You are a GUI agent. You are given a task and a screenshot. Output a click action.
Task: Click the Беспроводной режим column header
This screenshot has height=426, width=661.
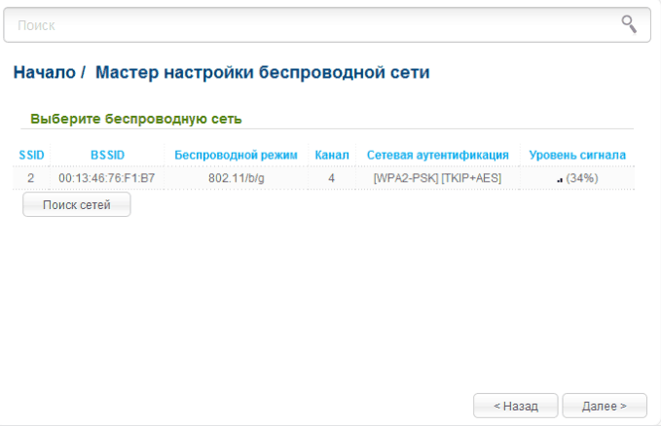(236, 155)
